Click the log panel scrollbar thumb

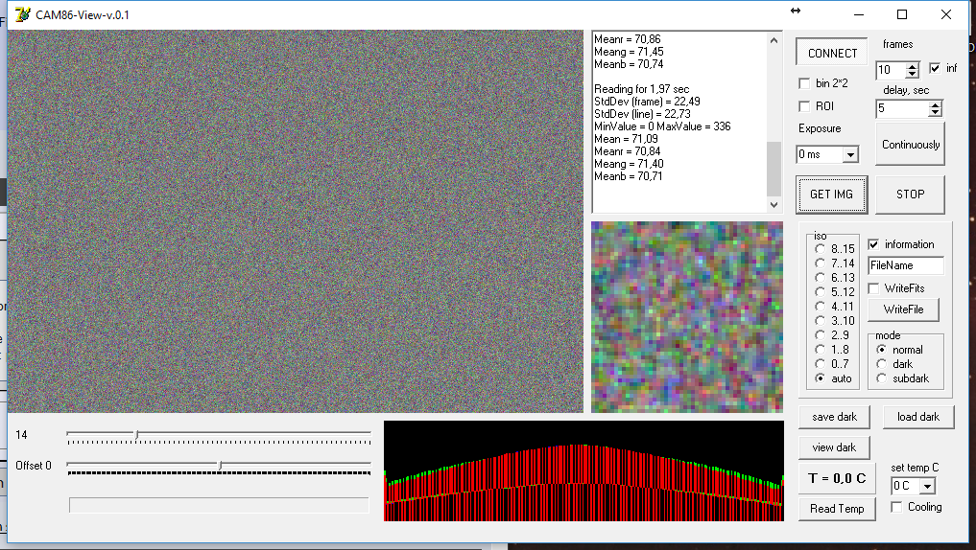click(x=774, y=169)
